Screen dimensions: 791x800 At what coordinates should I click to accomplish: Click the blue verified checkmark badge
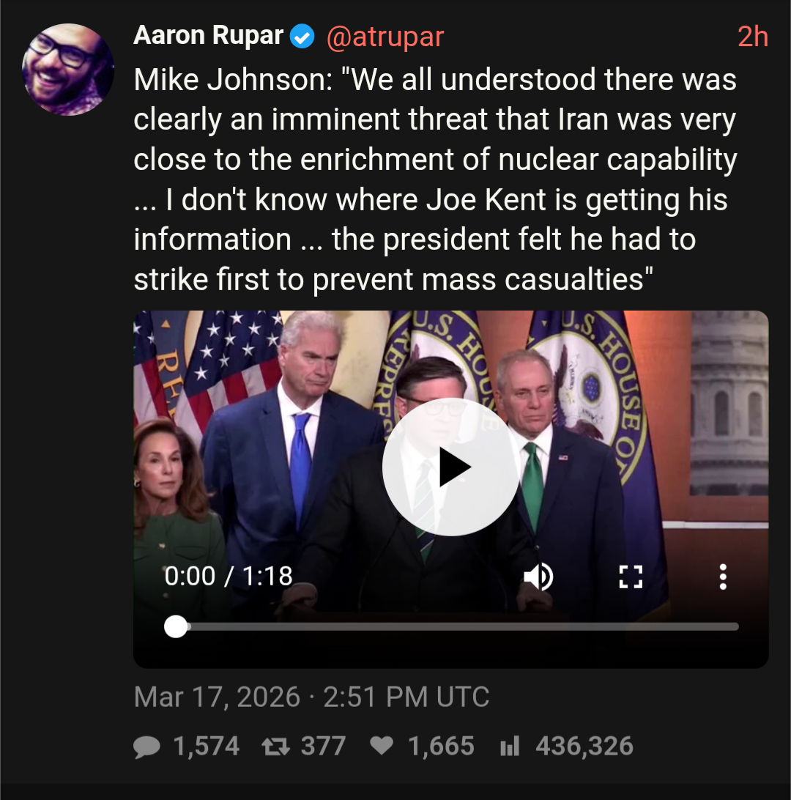[302, 37]
